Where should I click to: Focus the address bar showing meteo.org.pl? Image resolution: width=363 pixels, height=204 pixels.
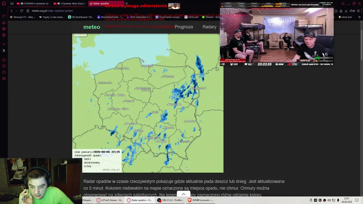click(52, 11)
